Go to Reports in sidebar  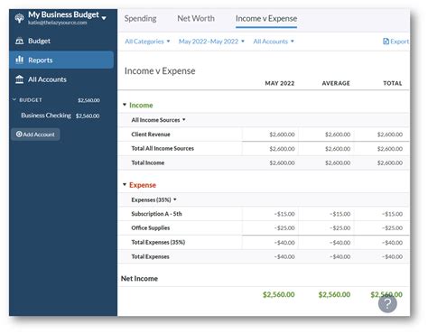point(61,60)
